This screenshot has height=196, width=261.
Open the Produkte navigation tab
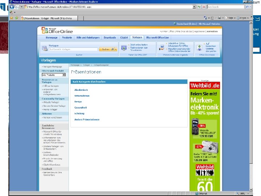click(x=67, y=38)
